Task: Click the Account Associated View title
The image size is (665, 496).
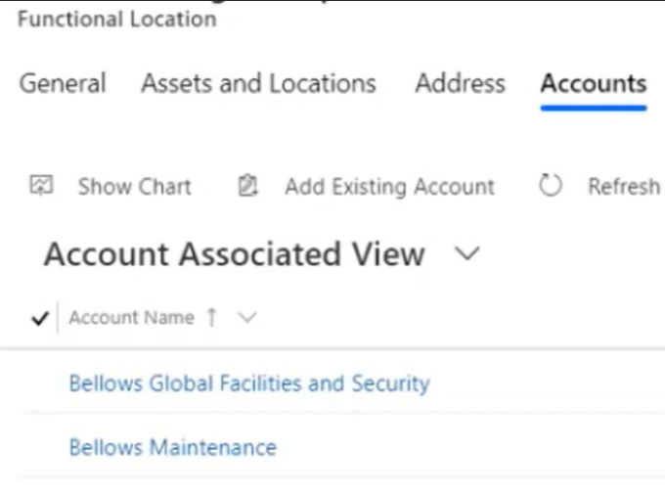Action: click(235, 254)
